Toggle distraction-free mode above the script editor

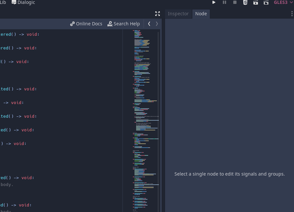pos(158,14)
